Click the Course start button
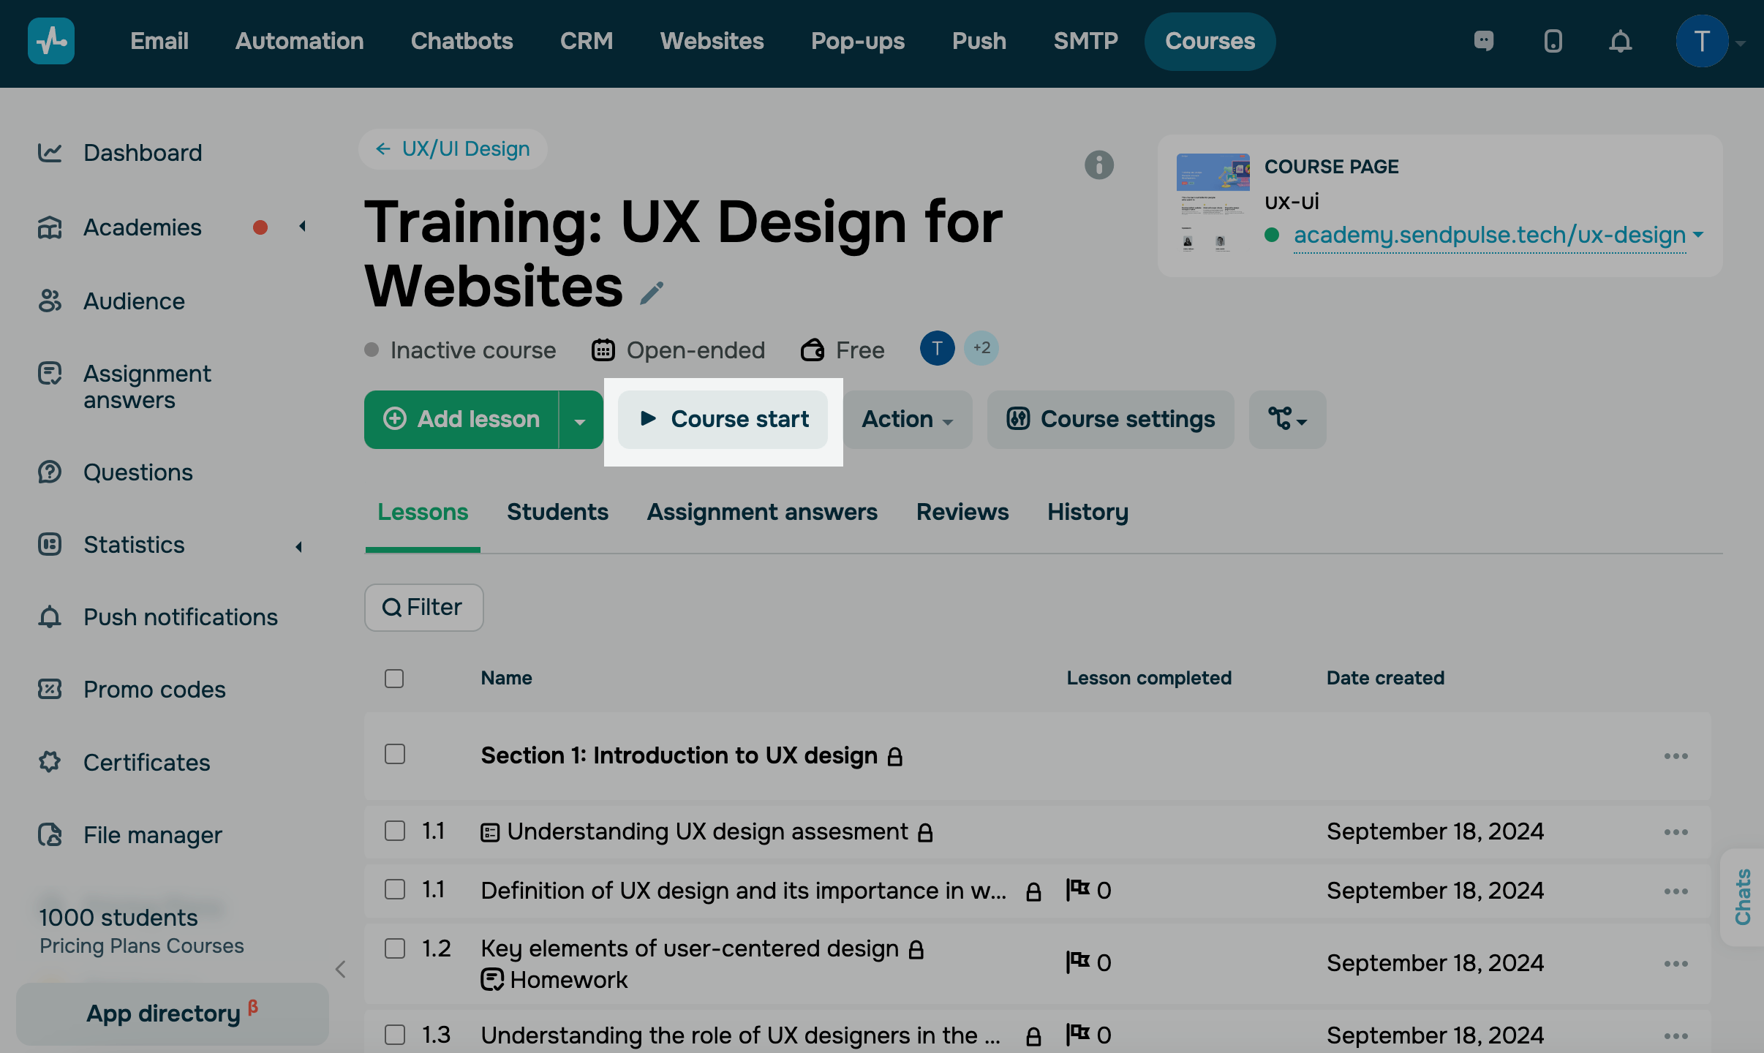 pyautogui.click(x=723, y=420)
